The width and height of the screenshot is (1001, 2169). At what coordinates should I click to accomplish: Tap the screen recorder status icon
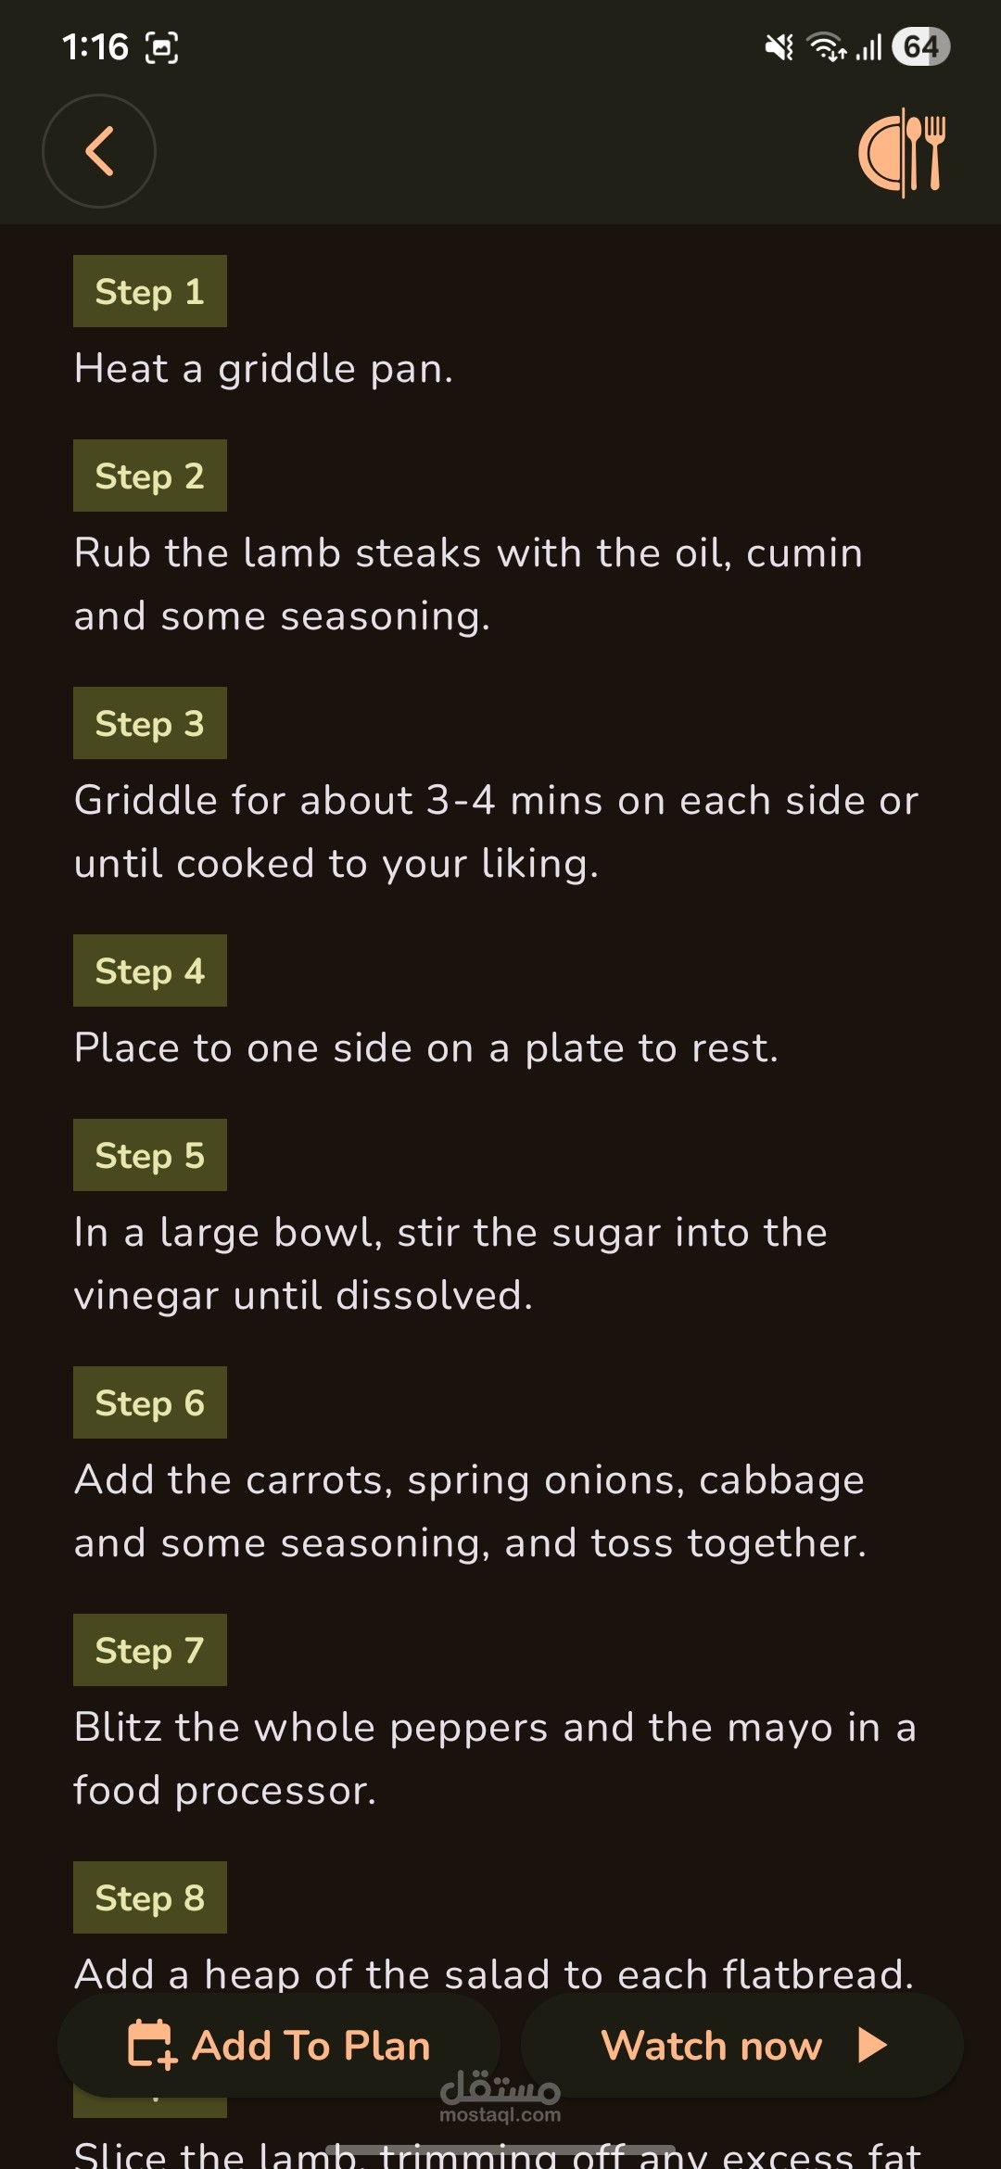coord(161,47)
